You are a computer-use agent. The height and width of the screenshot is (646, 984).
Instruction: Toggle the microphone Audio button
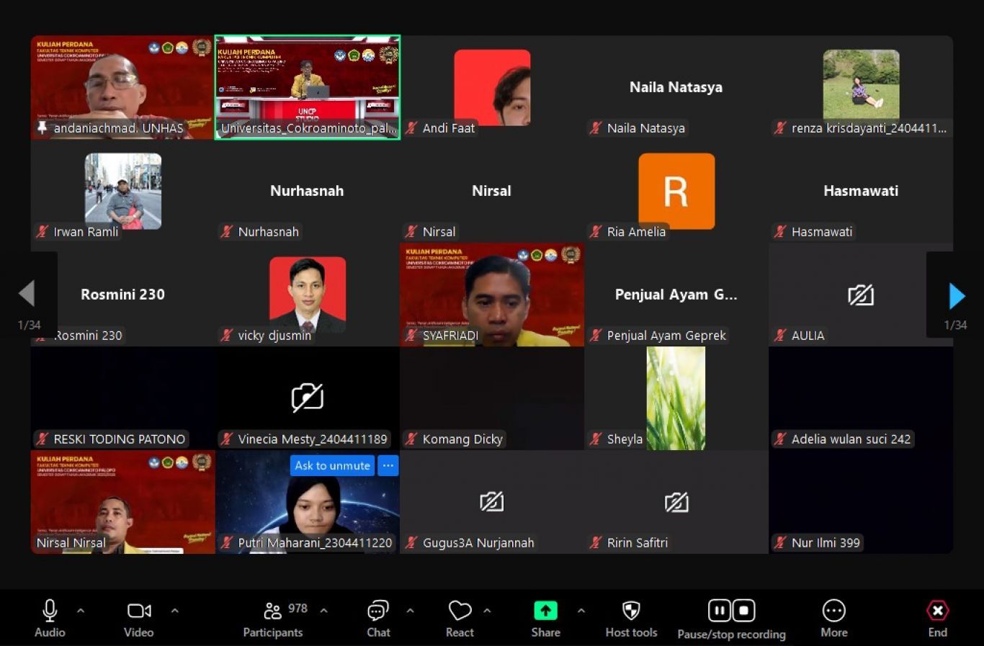tap(50, 611)
